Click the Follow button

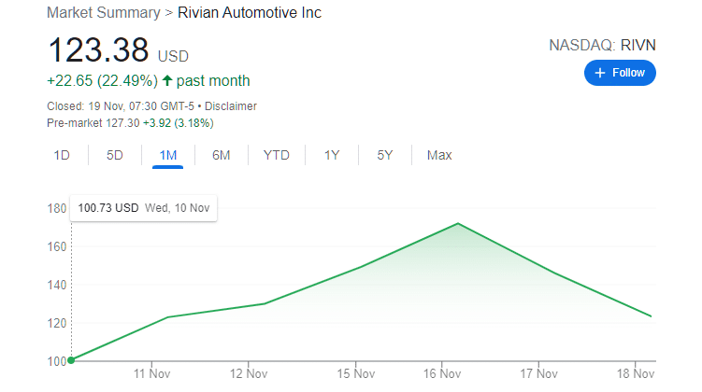[620, 73]
